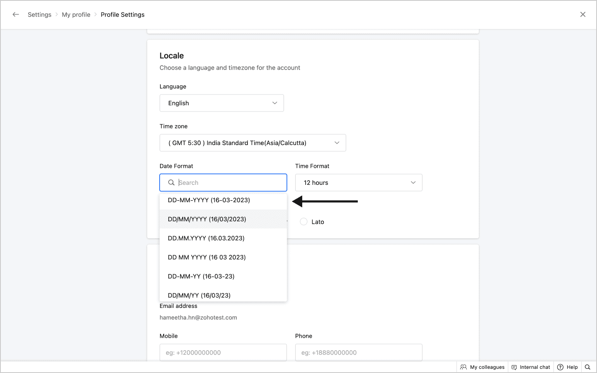Choose DD/MM/YYYY (16/03/2023) date format
Screen dimensions: 597x373
tap(207, 219)
